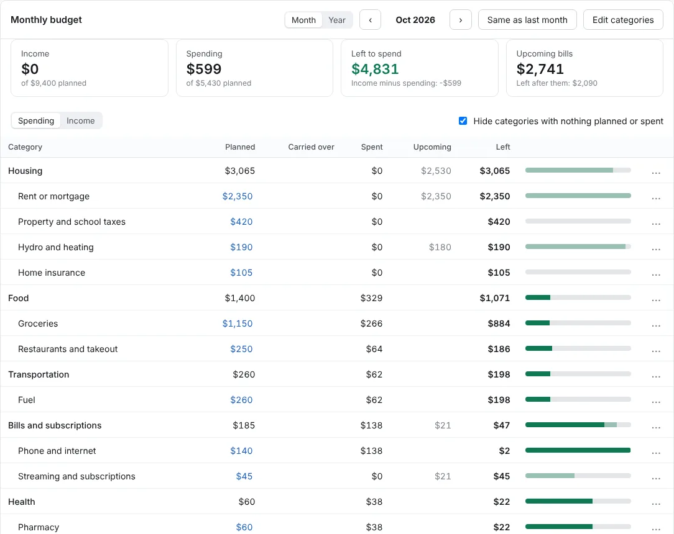Image resolution: width=674 pixels, height=534 pixels.
Task: Switch to the Income tab
Action: pos(80,121)
